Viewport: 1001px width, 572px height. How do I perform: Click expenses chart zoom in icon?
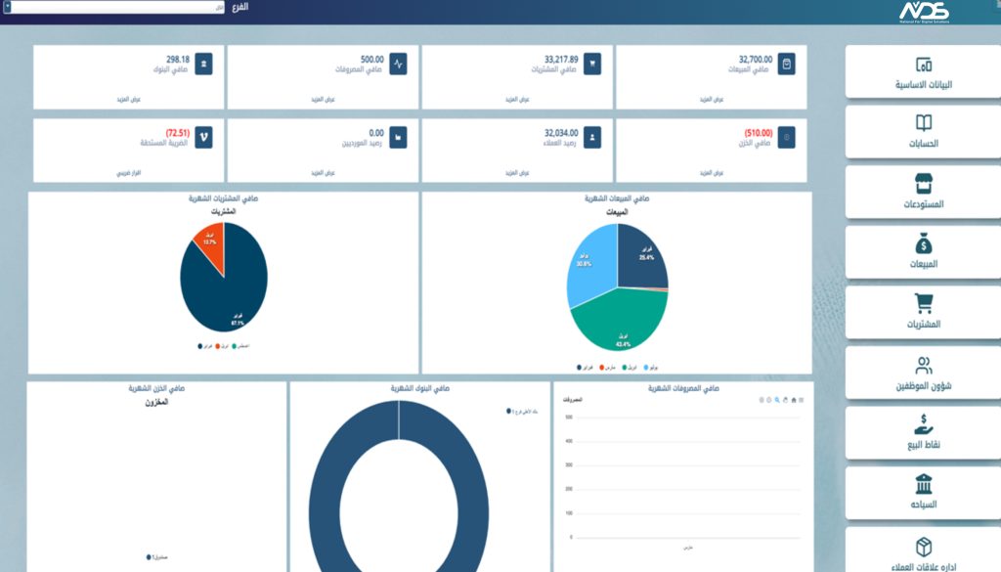click(x=761, y=400)
